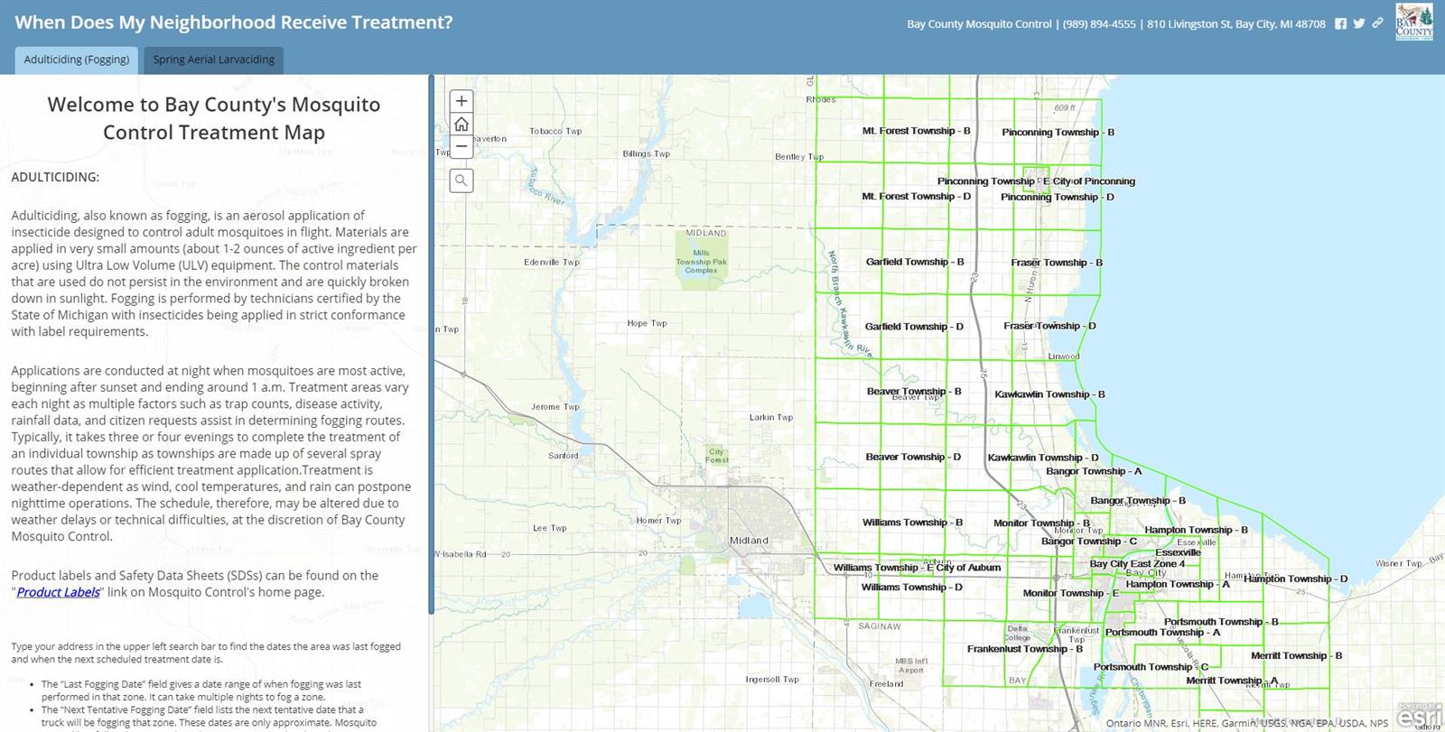Screen dimensions: 1445x732
Task: Open the Twitter share icon
Action: pos(1359,24)
